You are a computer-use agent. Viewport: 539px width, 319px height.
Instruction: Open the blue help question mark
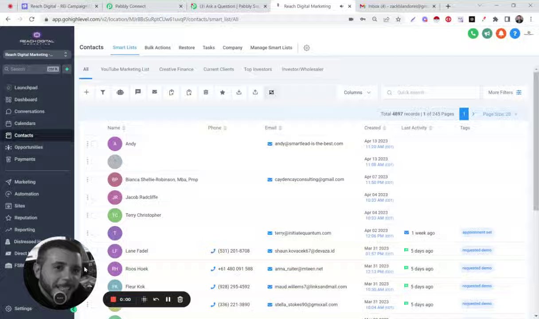point(515,34)
